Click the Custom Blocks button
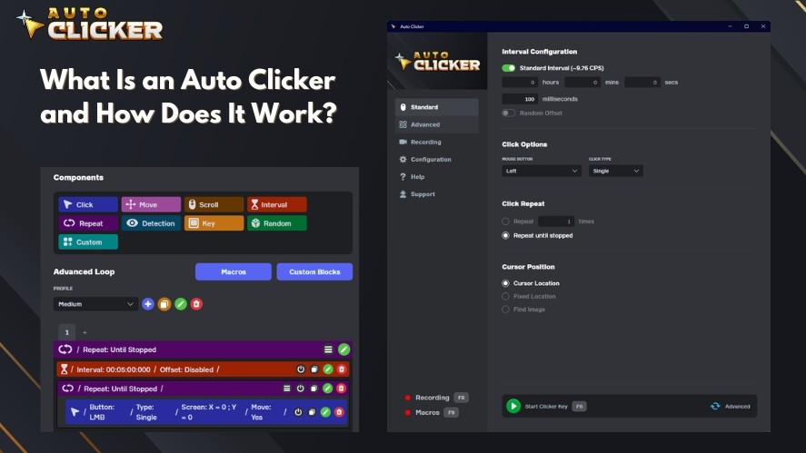 tap(314, 271)
